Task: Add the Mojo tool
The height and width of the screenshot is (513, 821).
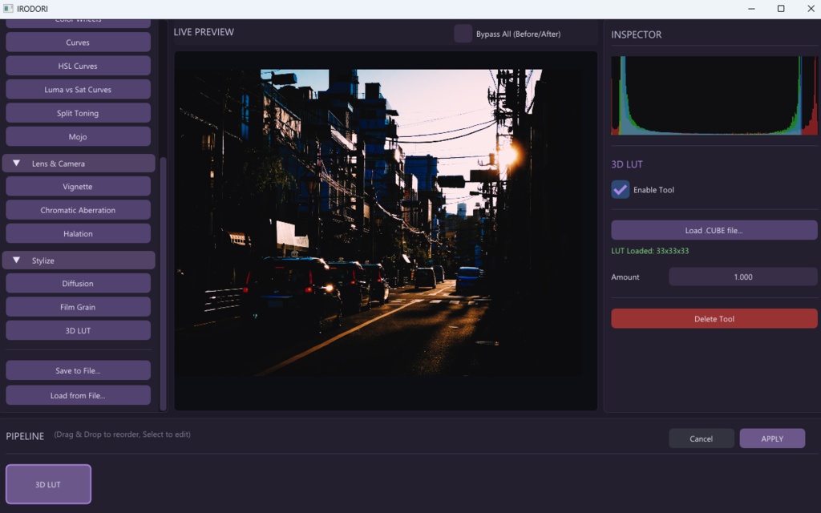Action: coord(78,136)
